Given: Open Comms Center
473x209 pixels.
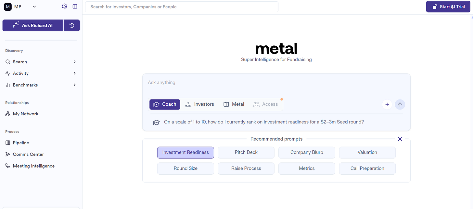Looking at the screenshot, I should 28,154.
